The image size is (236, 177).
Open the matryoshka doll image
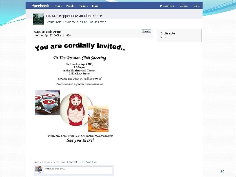(x=76, y=109)
